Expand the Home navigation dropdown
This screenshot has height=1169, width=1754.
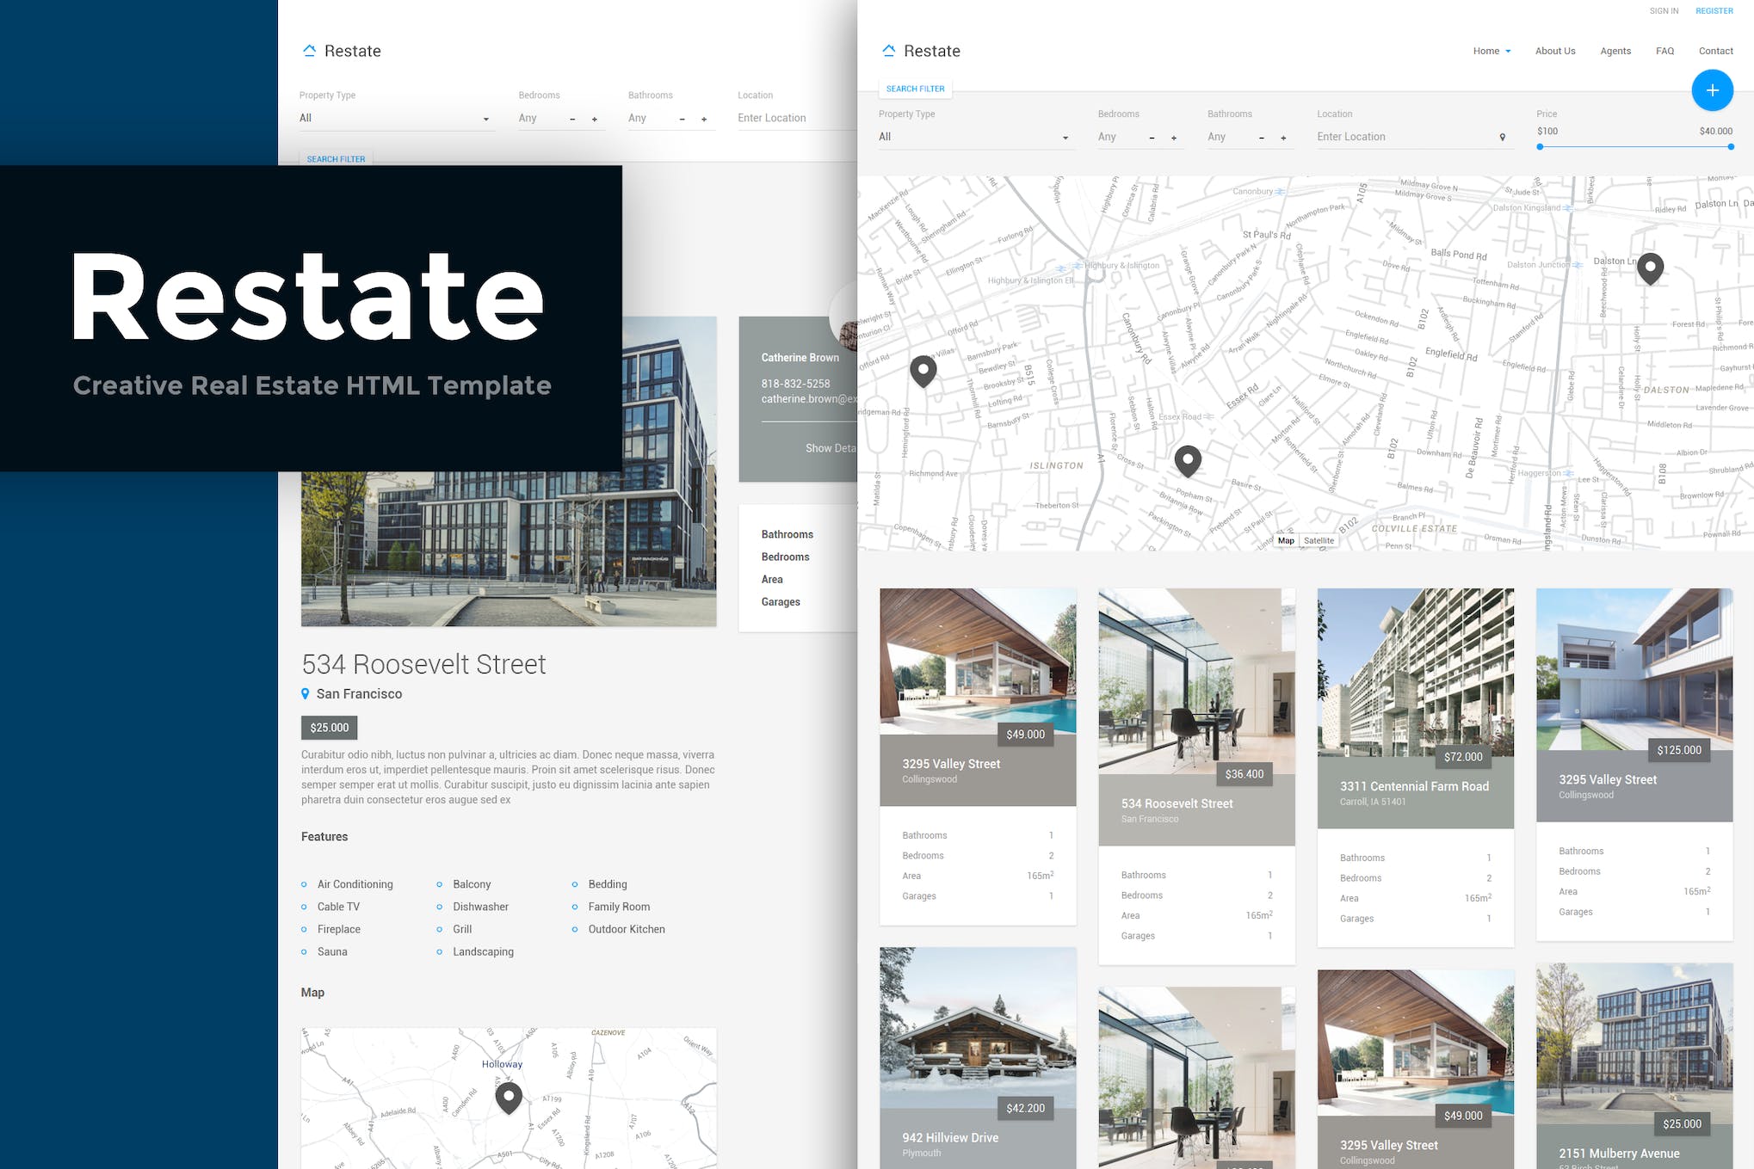[x=1491, y=51]
